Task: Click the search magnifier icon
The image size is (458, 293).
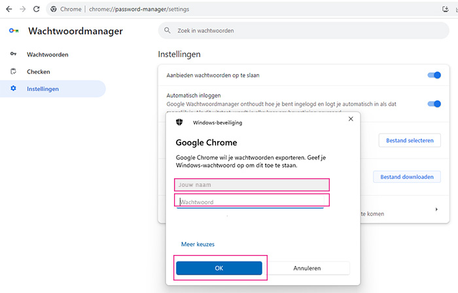Action: [x=167, y=30]
